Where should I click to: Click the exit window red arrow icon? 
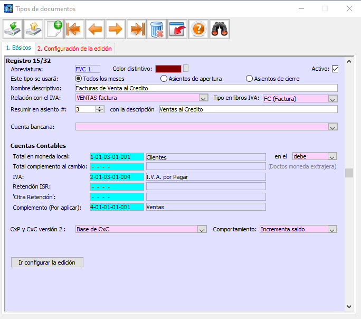tap(177, 29)
